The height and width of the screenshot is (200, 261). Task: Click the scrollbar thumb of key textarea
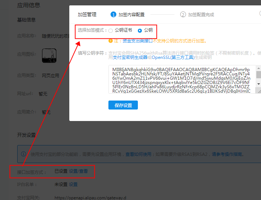coord(258,74)
